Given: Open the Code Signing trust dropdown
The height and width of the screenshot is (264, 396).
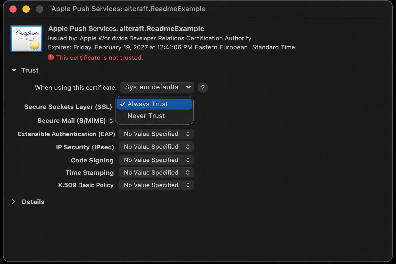Looking at the screenshot, I should tap(156, 160).
